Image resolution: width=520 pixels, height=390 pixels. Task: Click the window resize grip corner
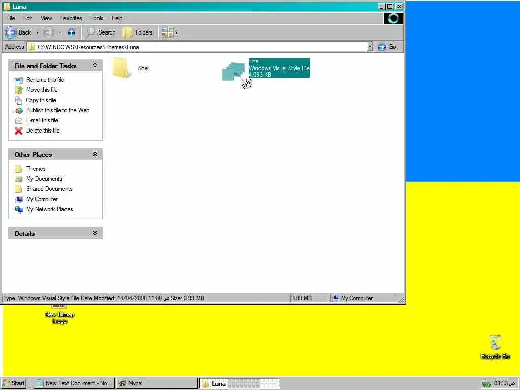pyautogui.click(x=401, y=300)
